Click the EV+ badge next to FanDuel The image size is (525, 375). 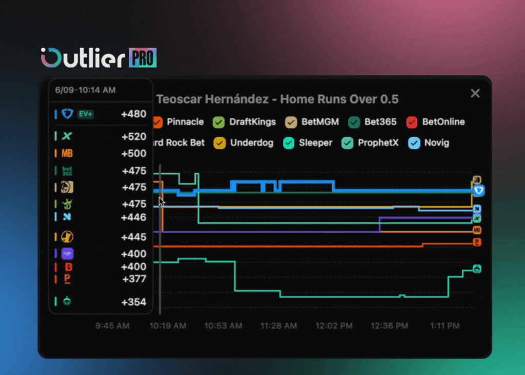click(86, 114)
